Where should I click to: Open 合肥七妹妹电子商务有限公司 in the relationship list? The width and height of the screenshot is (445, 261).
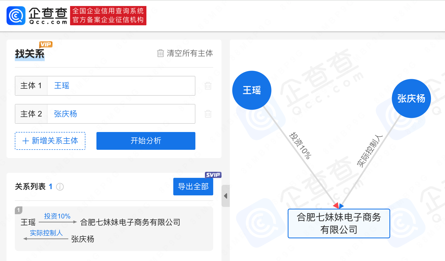pyautogui.click(x=130, y=222)
